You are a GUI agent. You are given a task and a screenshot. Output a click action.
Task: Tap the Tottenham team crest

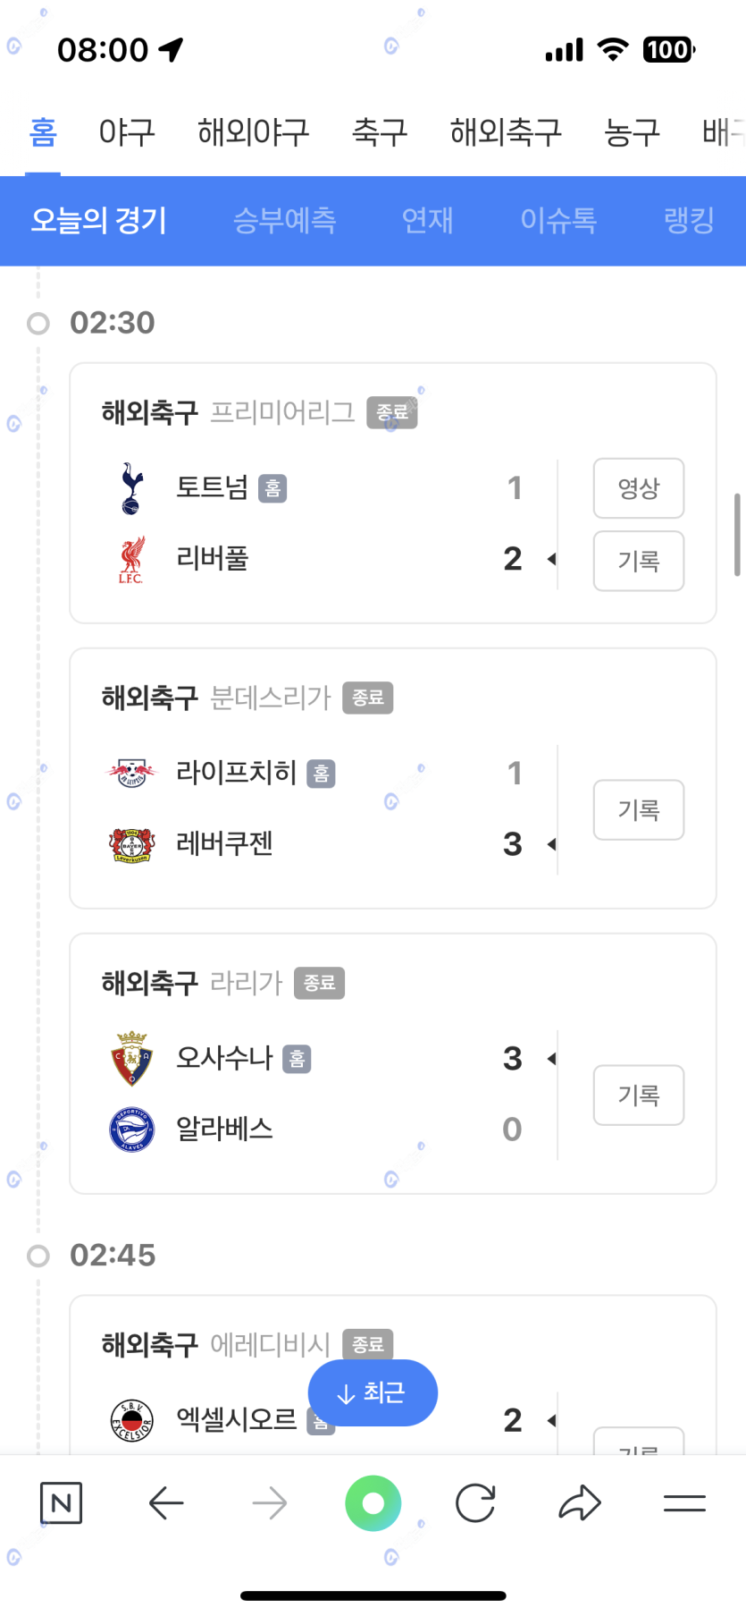(x=131, y=488)
